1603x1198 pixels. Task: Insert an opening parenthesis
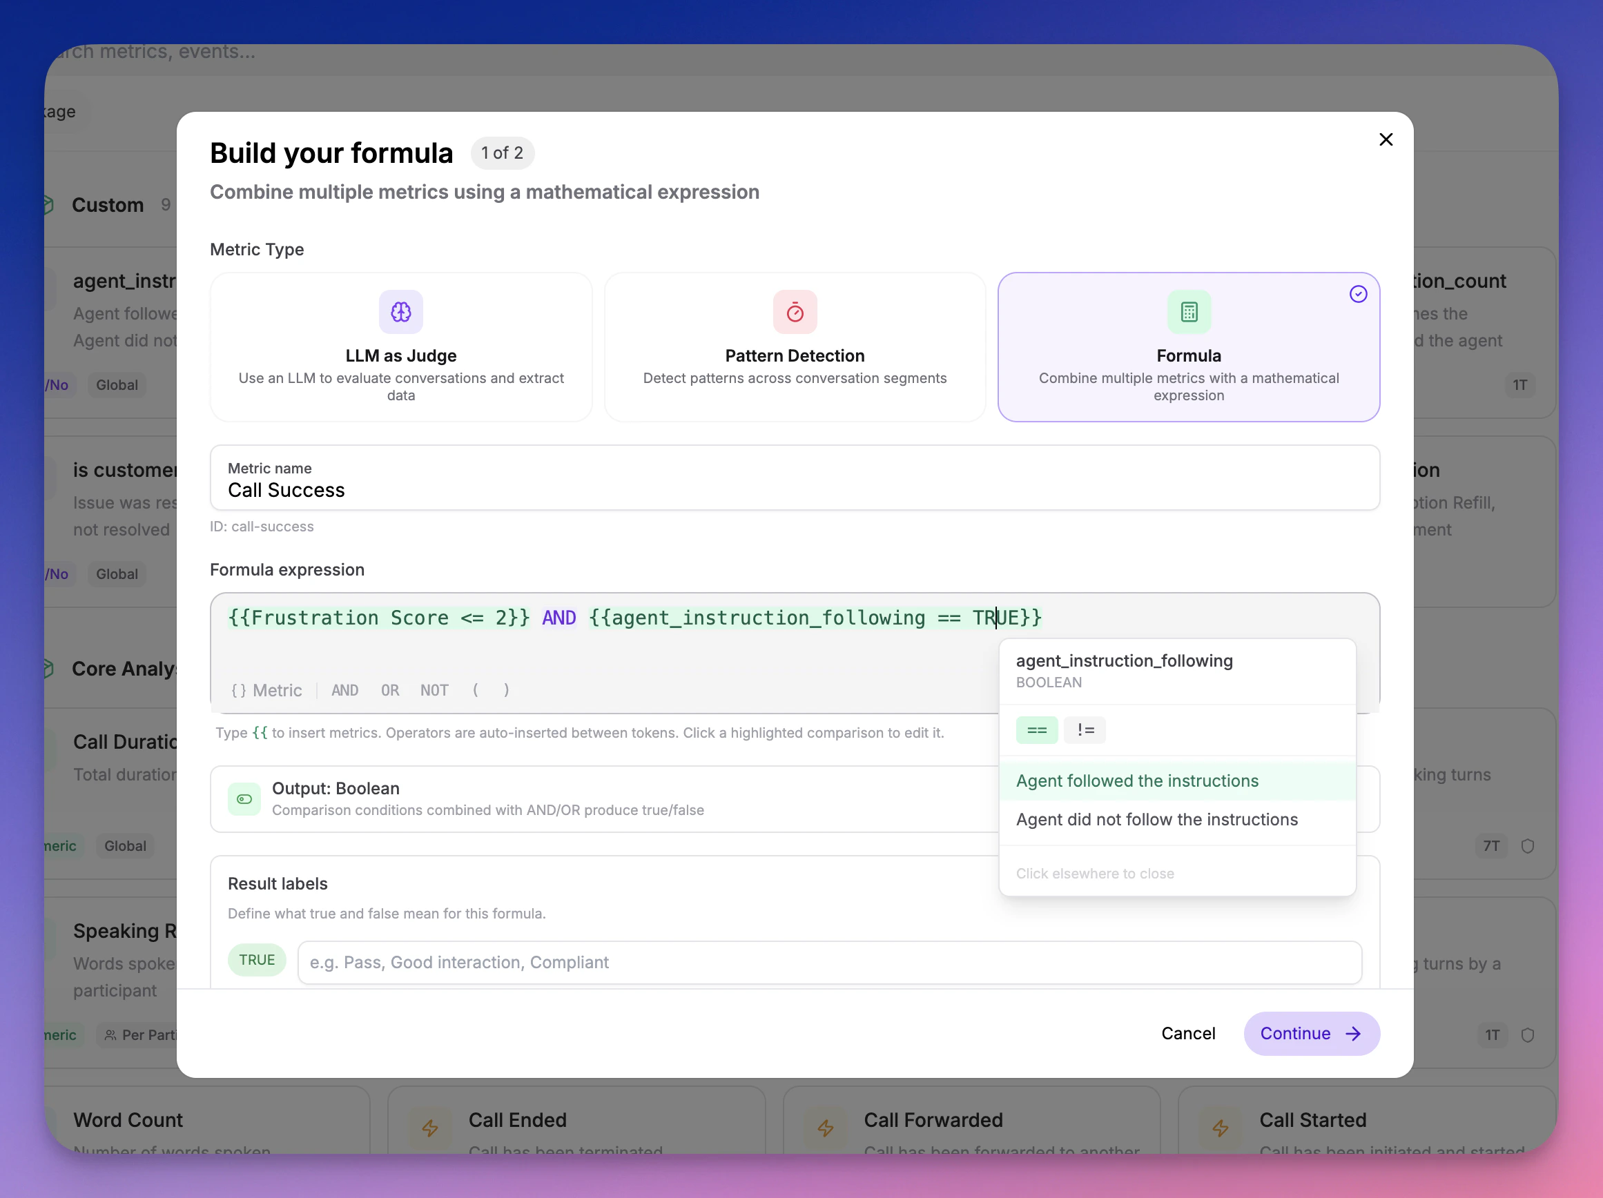click(476, 690)
